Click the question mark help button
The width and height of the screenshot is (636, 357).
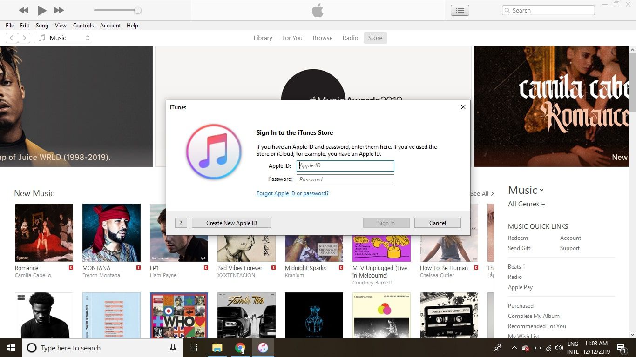pyautogui.click(x=181, y=223)
